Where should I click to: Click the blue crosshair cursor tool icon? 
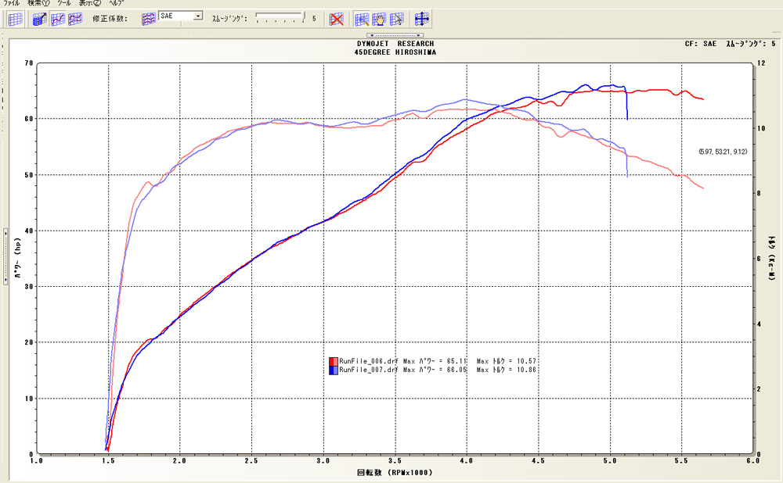(421, 19)
